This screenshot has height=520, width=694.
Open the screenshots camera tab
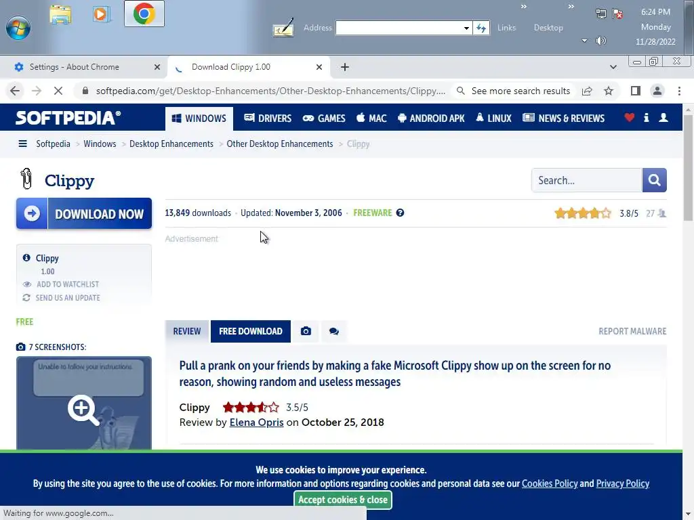coord(306,331)
